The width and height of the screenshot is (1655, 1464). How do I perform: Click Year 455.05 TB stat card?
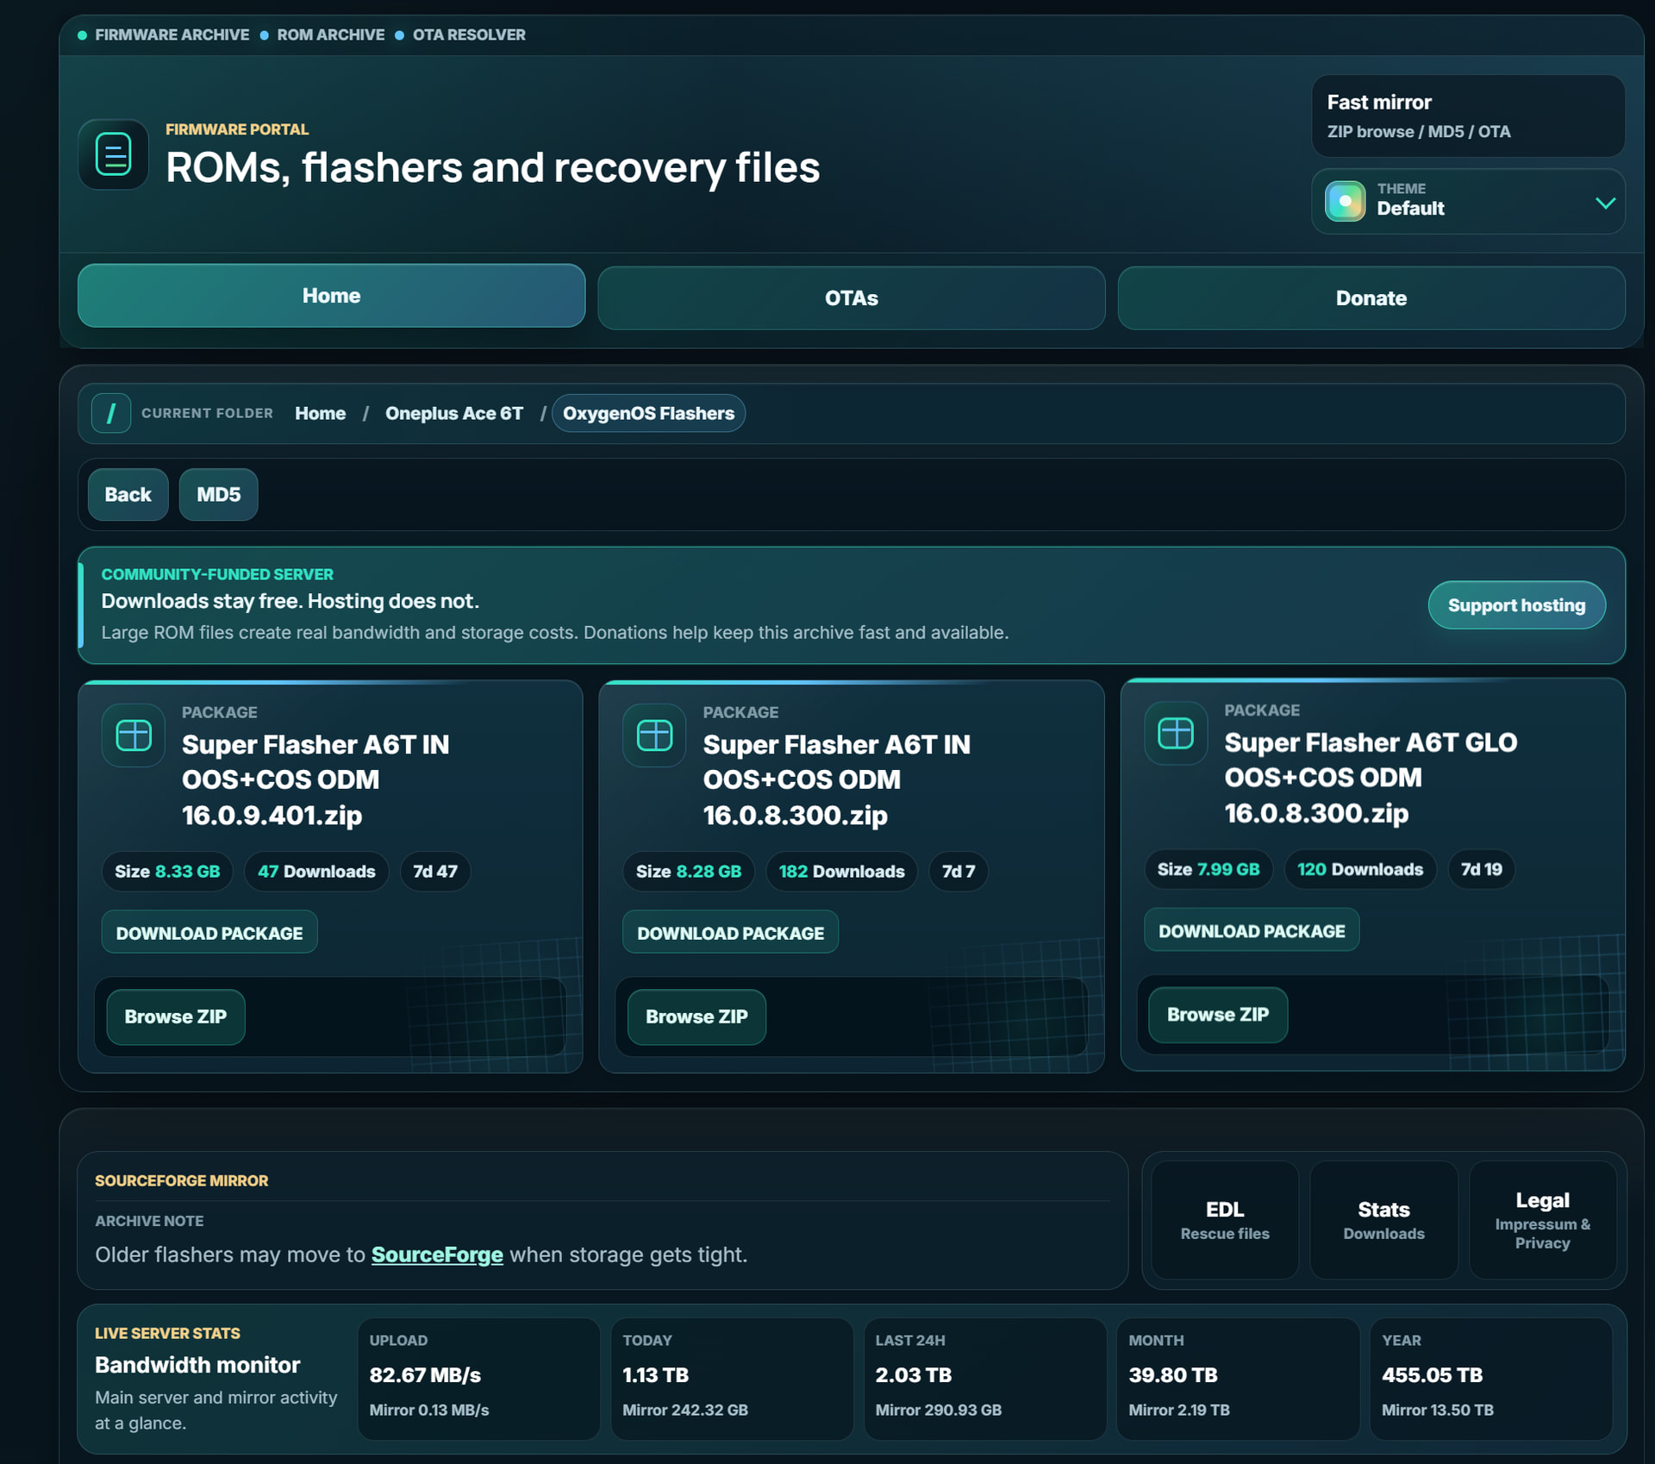[x=1491, y=1379]
